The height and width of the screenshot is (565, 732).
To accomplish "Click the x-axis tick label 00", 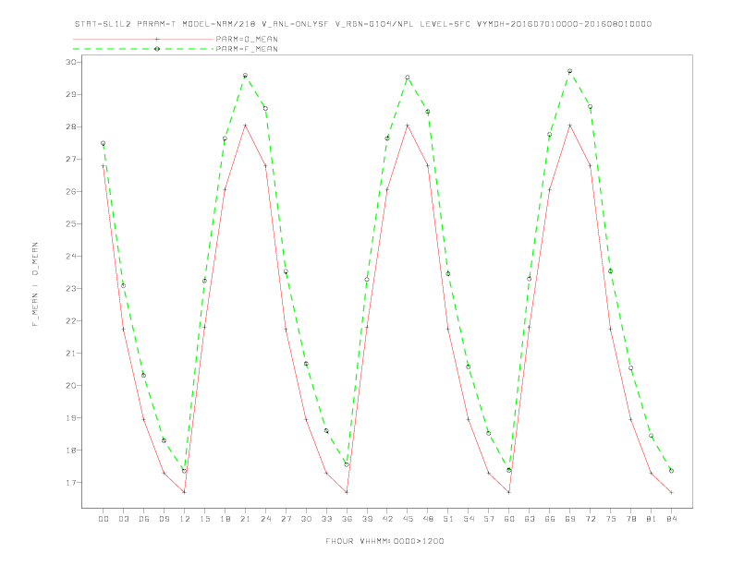I will pyautogui.click(x=104, y=519).
